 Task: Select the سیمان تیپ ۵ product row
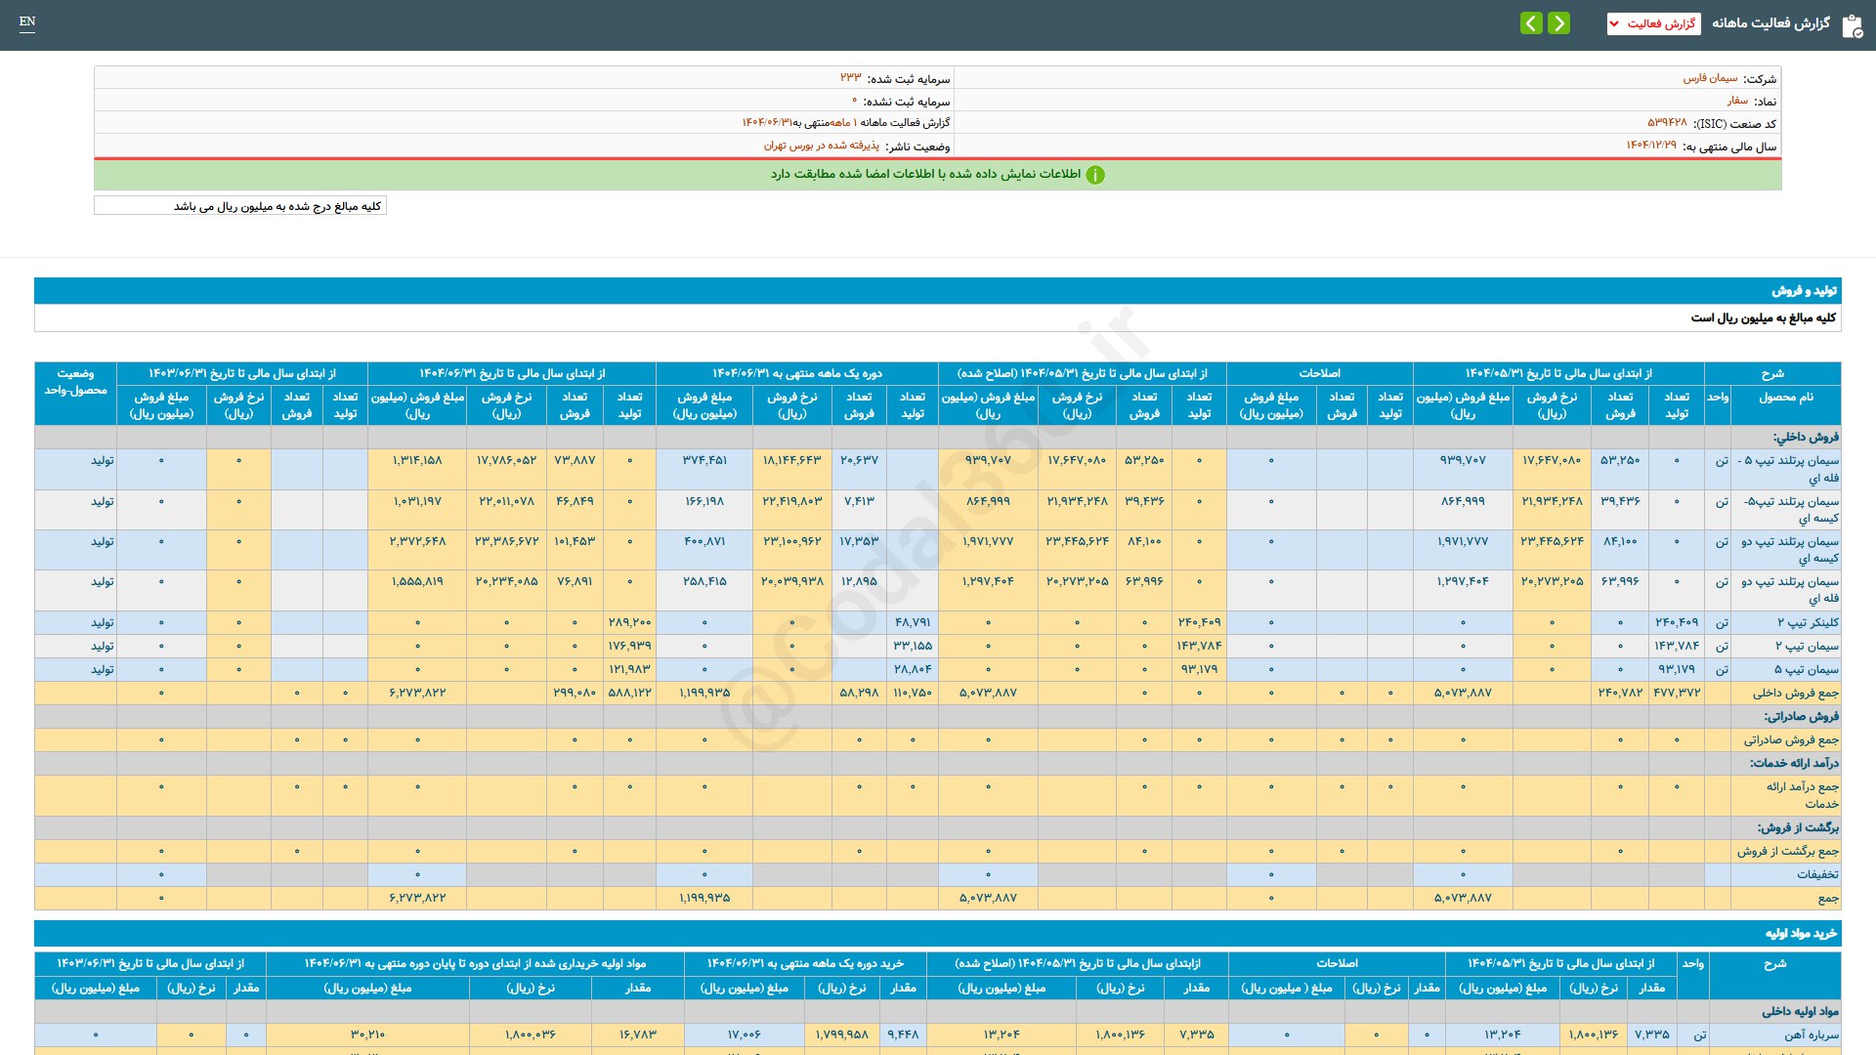(x=1807, y=669)
